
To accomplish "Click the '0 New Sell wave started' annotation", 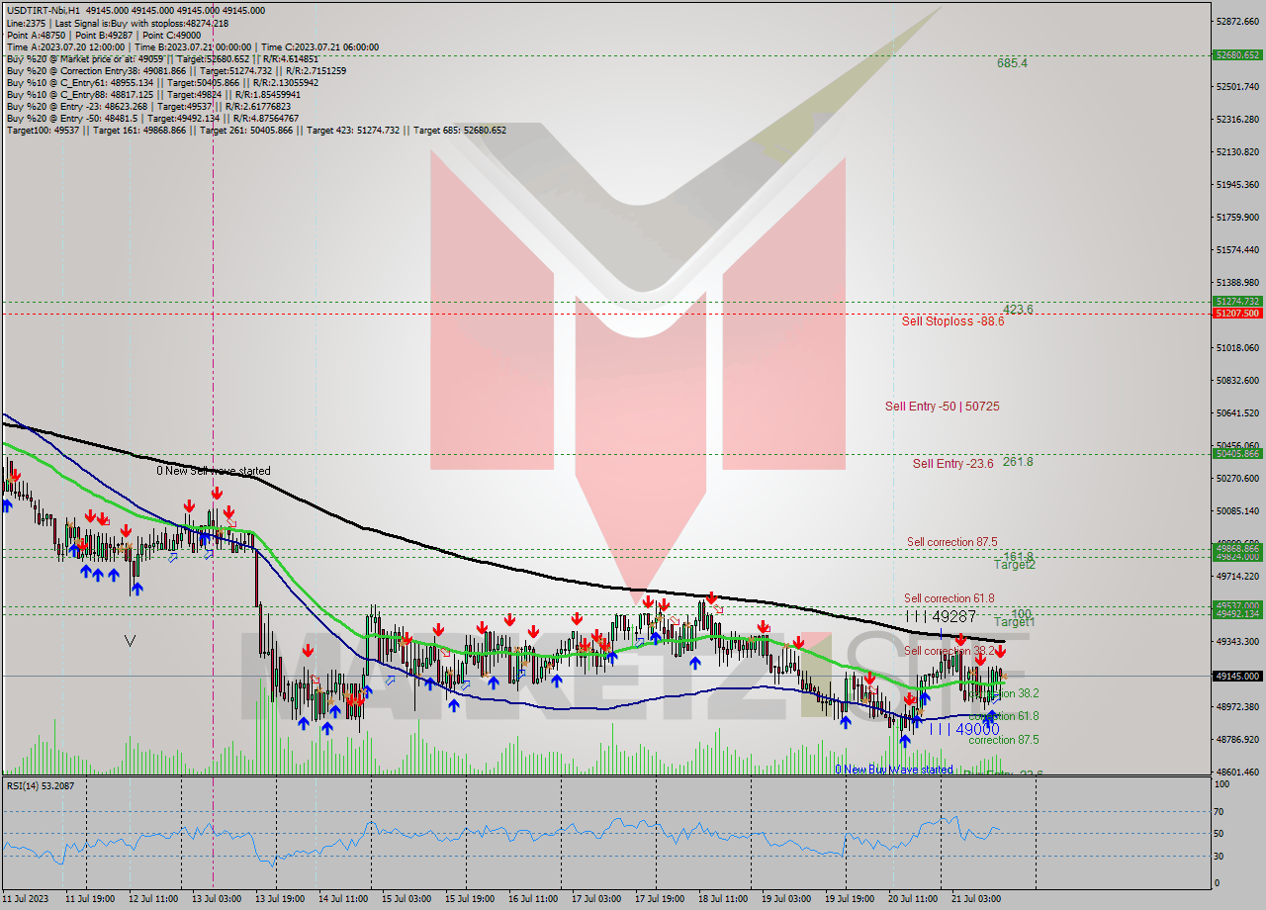I will pyautogui.click(x=214, y=471).
